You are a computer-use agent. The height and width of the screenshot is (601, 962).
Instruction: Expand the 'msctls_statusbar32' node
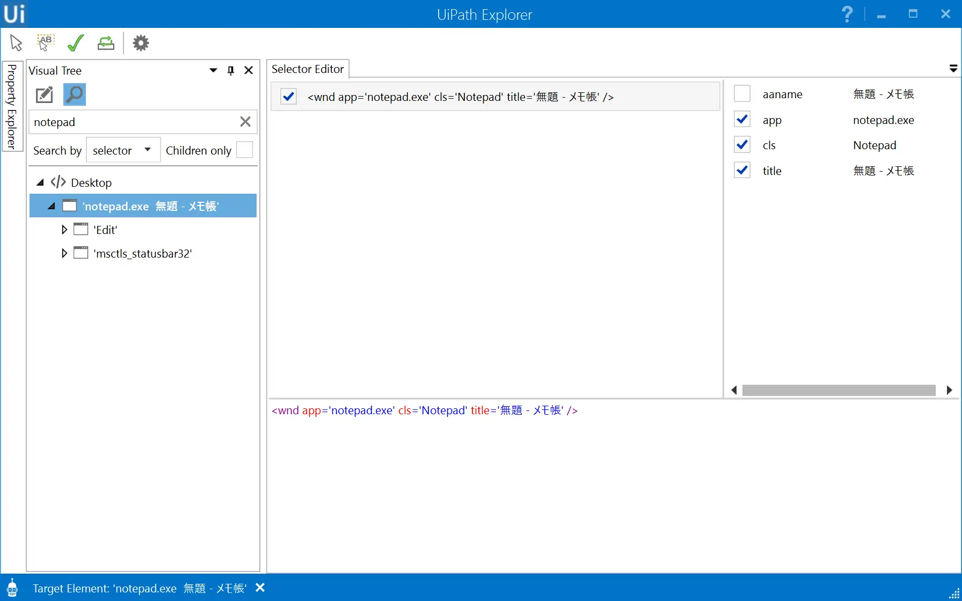tap(64, 253)
